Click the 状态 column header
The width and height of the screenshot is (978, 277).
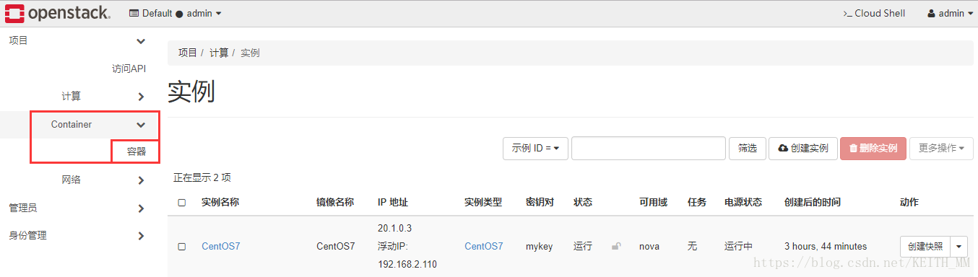[583, 203]
